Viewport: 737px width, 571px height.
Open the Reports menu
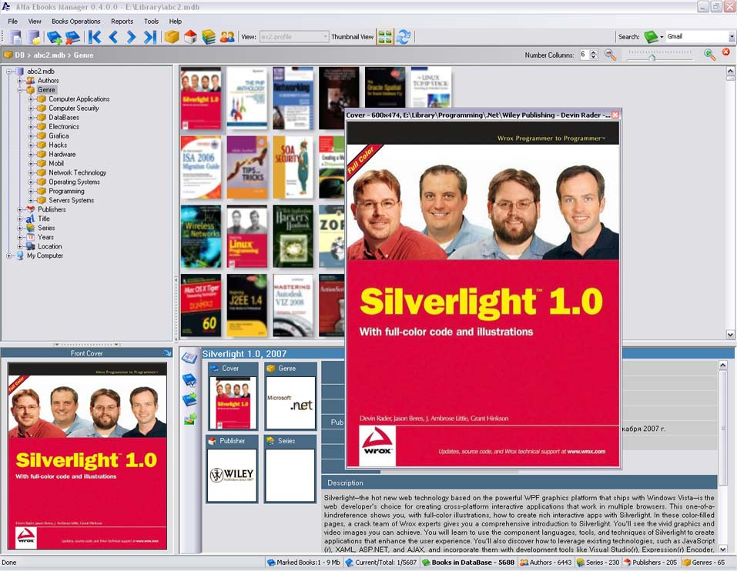(x=122, y=21)
